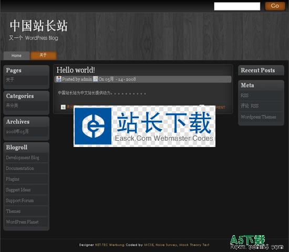
Task: Open the Hello world! post title
Action: click(x=76, y=70)
